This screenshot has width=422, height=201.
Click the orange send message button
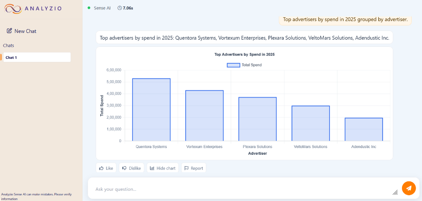click(x=409, y=188)
